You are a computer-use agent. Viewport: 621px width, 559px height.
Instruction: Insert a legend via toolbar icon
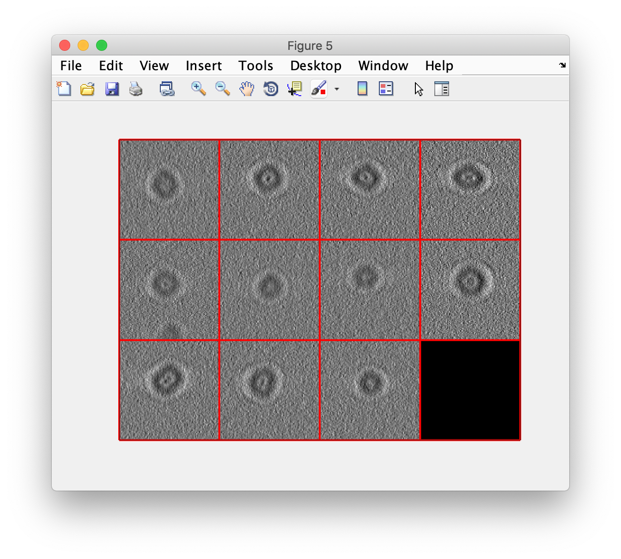pyautogui.click(x=386, y=89)
